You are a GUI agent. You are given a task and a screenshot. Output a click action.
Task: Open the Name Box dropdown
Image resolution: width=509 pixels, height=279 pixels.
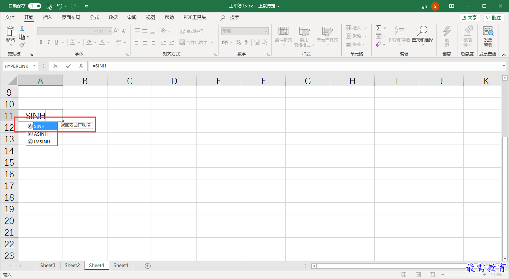[35, 66]
